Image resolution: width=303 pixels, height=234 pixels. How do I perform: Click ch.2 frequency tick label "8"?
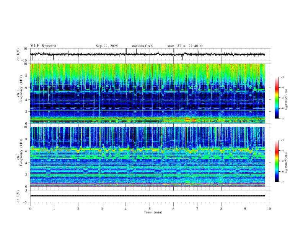[x=26, y=139]
